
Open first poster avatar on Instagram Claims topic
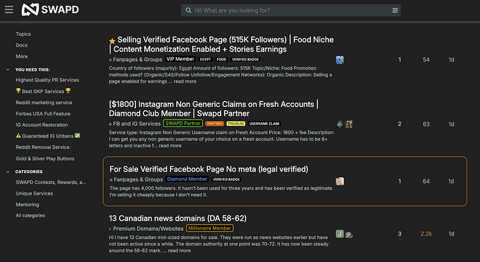(339, 124)
